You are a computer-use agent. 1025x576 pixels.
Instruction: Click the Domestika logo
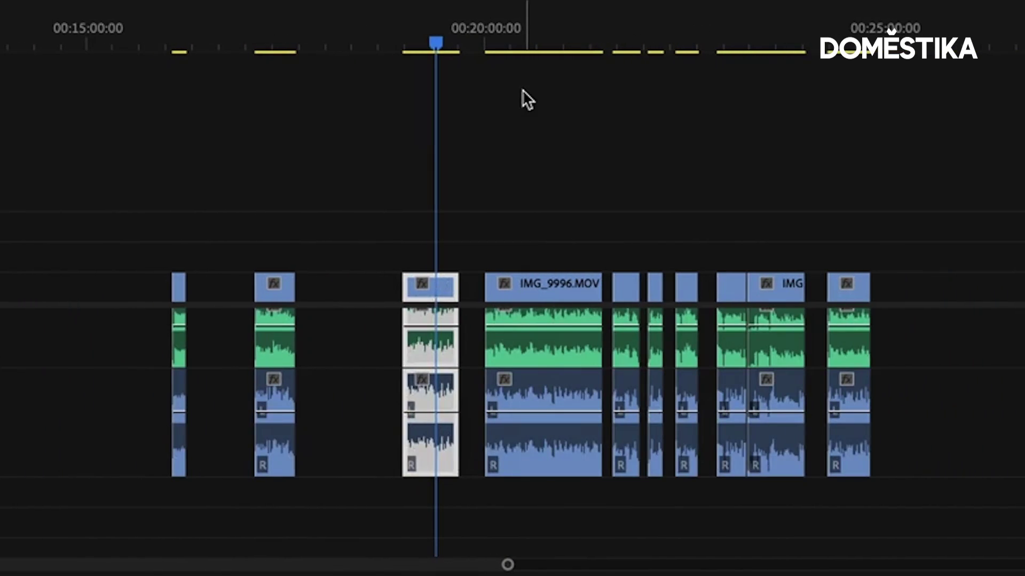tap(898, 47)
